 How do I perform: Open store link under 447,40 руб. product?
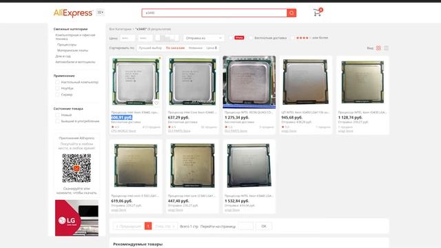pos(175,210)
